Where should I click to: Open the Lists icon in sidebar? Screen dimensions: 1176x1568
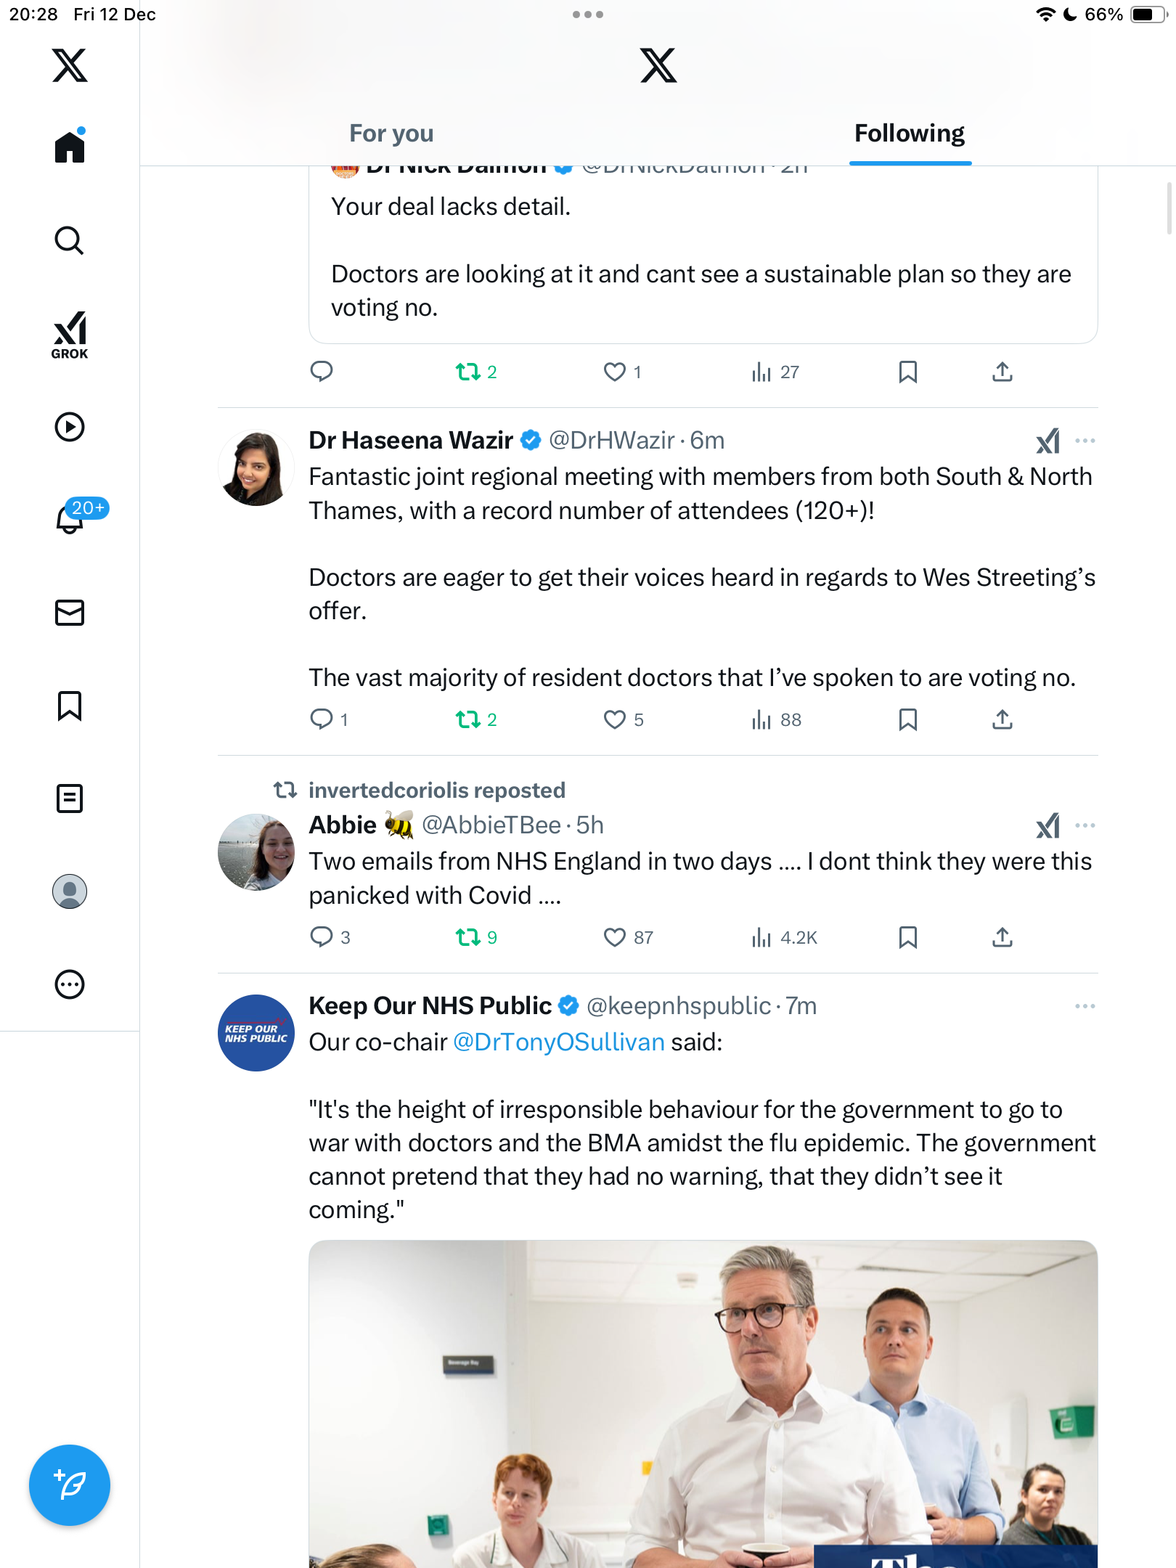pos(70,799)
